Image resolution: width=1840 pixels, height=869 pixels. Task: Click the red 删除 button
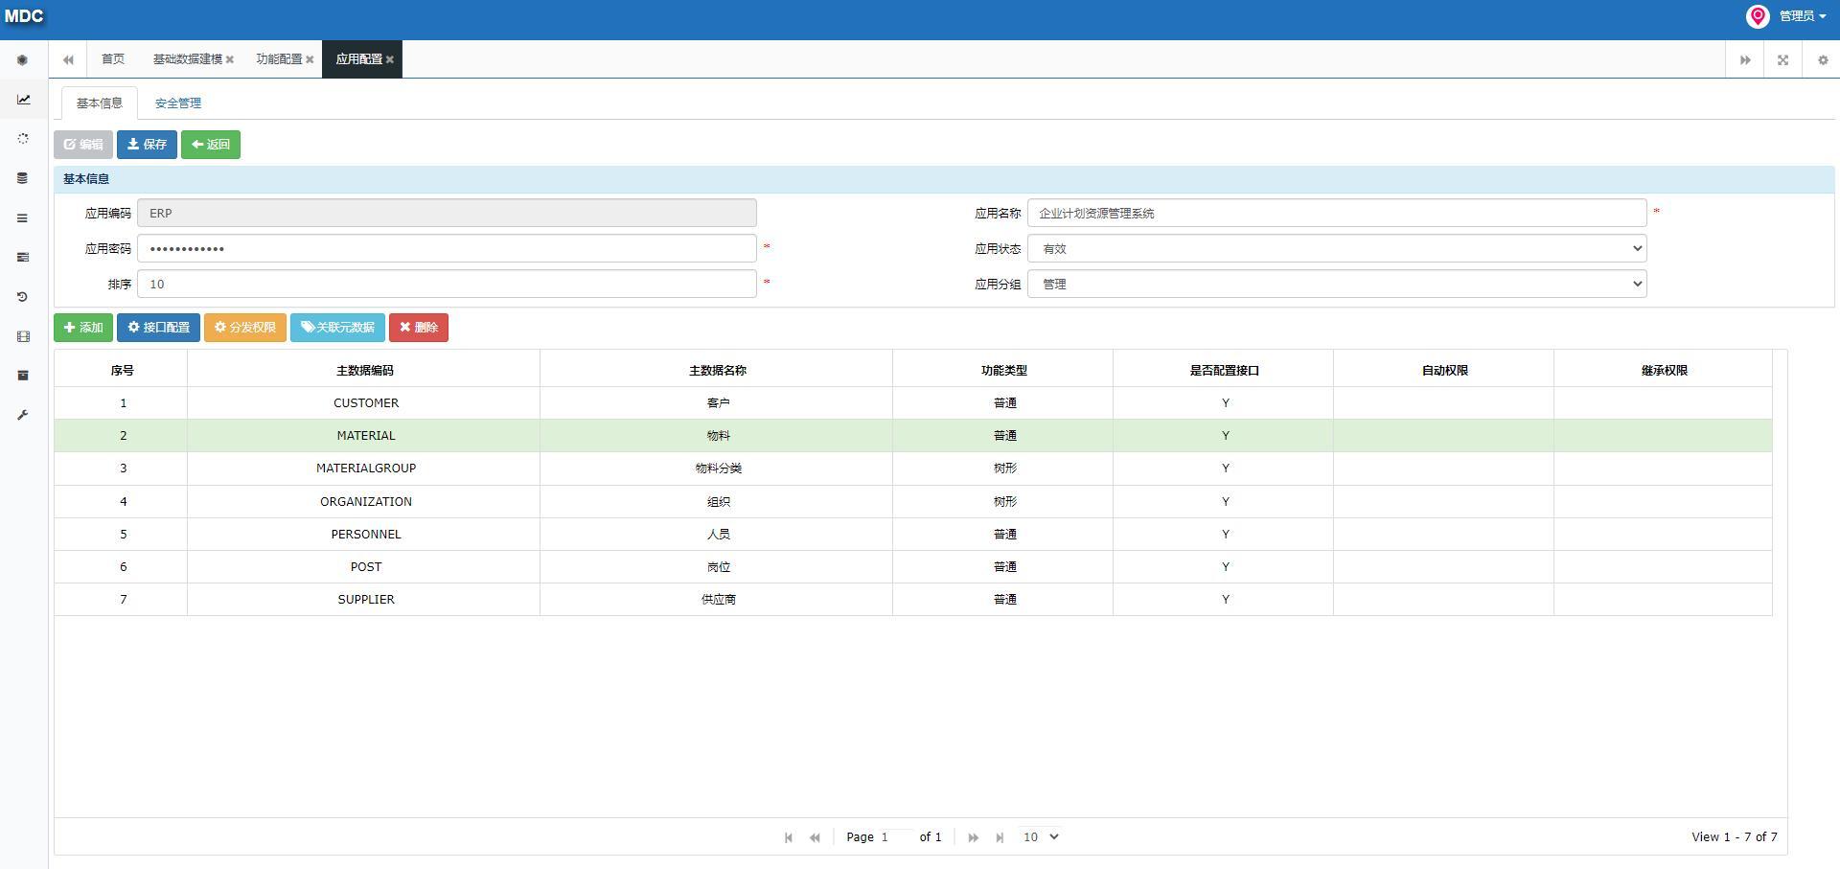(419, 328)
